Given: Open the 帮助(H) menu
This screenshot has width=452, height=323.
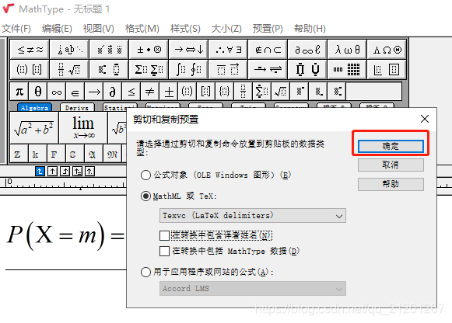Looking at the screenshot, I should tap(310, 29).
